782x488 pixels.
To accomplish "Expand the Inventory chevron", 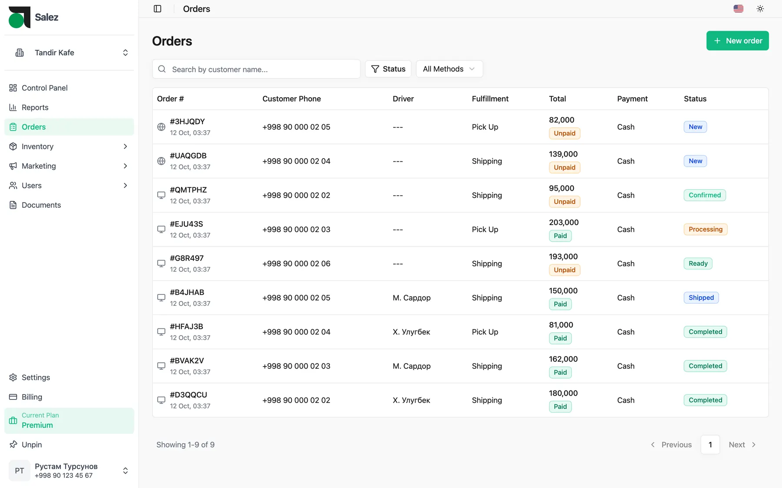I will point(125,146).
